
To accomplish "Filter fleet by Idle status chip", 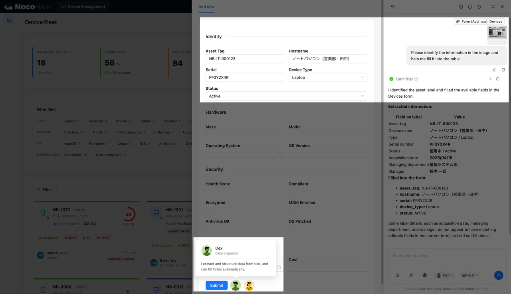I will point(99,132).
